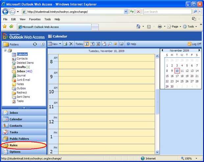This screenshot has width=204, height=162.
Task: Click the IE Forward navigation button
Action: (x=13, y=12)
